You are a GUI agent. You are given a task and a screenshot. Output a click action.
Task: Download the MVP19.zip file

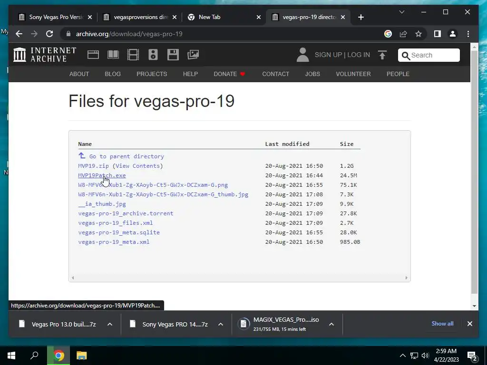point(94,166)
